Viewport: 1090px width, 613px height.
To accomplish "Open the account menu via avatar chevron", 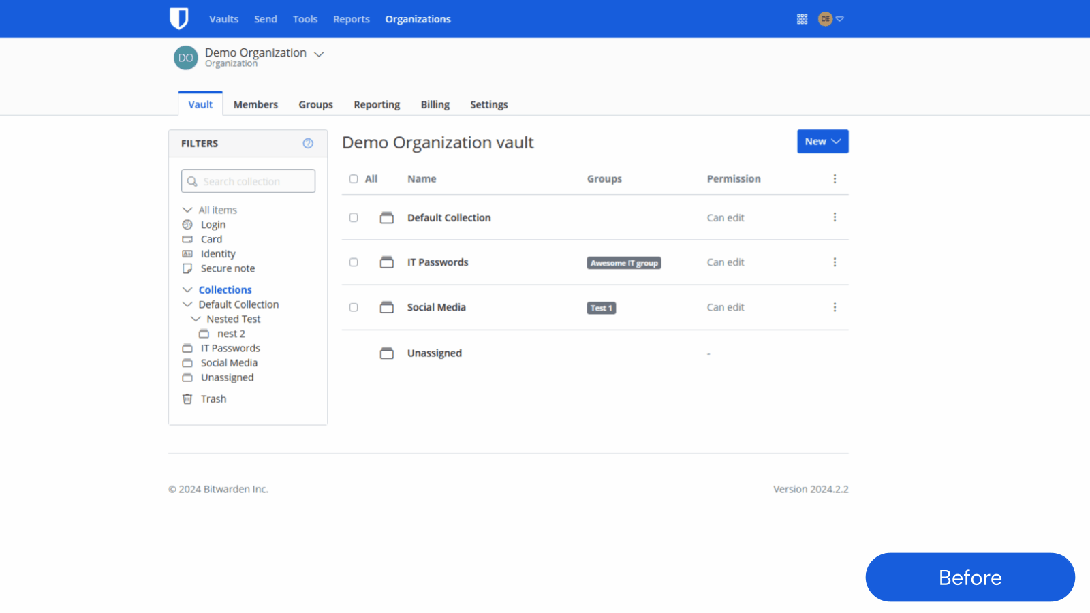I will tap(841, 18).
